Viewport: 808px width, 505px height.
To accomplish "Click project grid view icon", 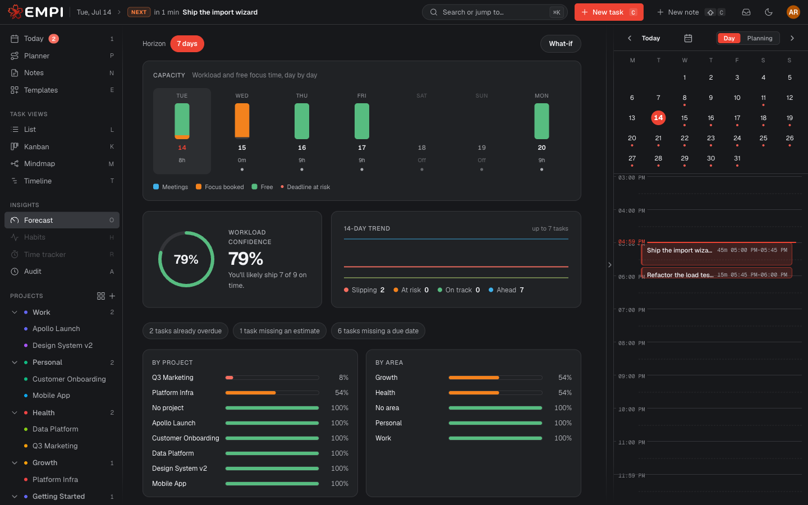I will 101,296.
